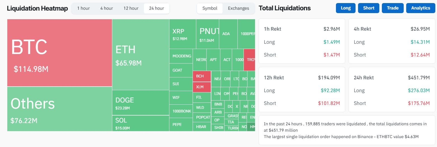Choose the 12 hour timeframe tab
437x147 pixels.
click(131, 8)
